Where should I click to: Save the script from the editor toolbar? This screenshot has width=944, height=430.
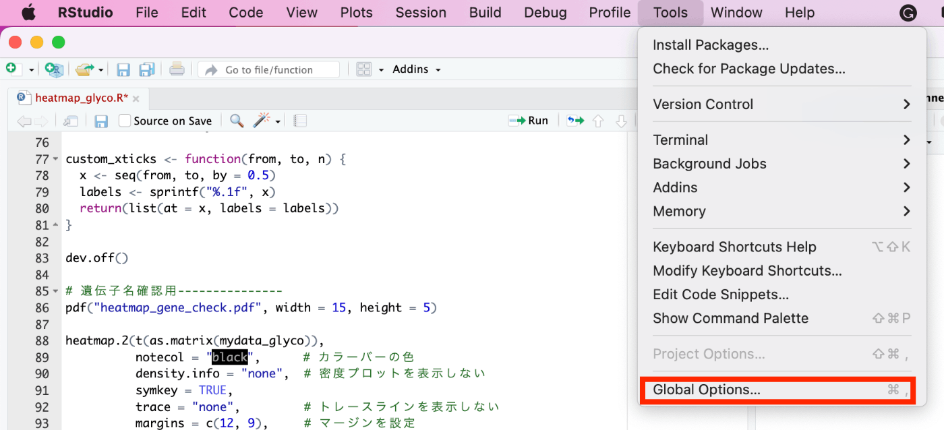tap(101, 121)
